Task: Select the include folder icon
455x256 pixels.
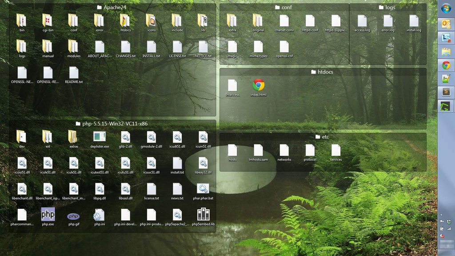Action: point(177,23)
